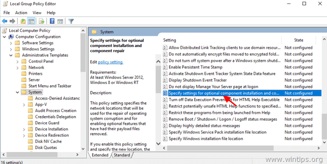Click the Printers folder icon

24,74
